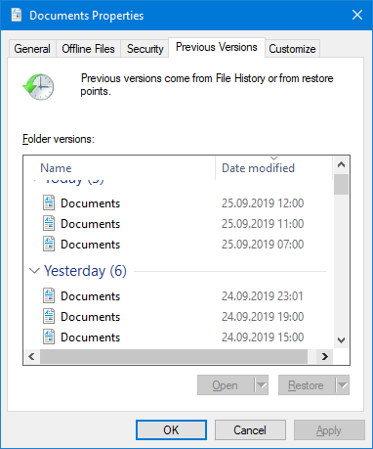Switch to the Customize tab
The height and width of the screenshot is (449, 373).
point(292,49)
